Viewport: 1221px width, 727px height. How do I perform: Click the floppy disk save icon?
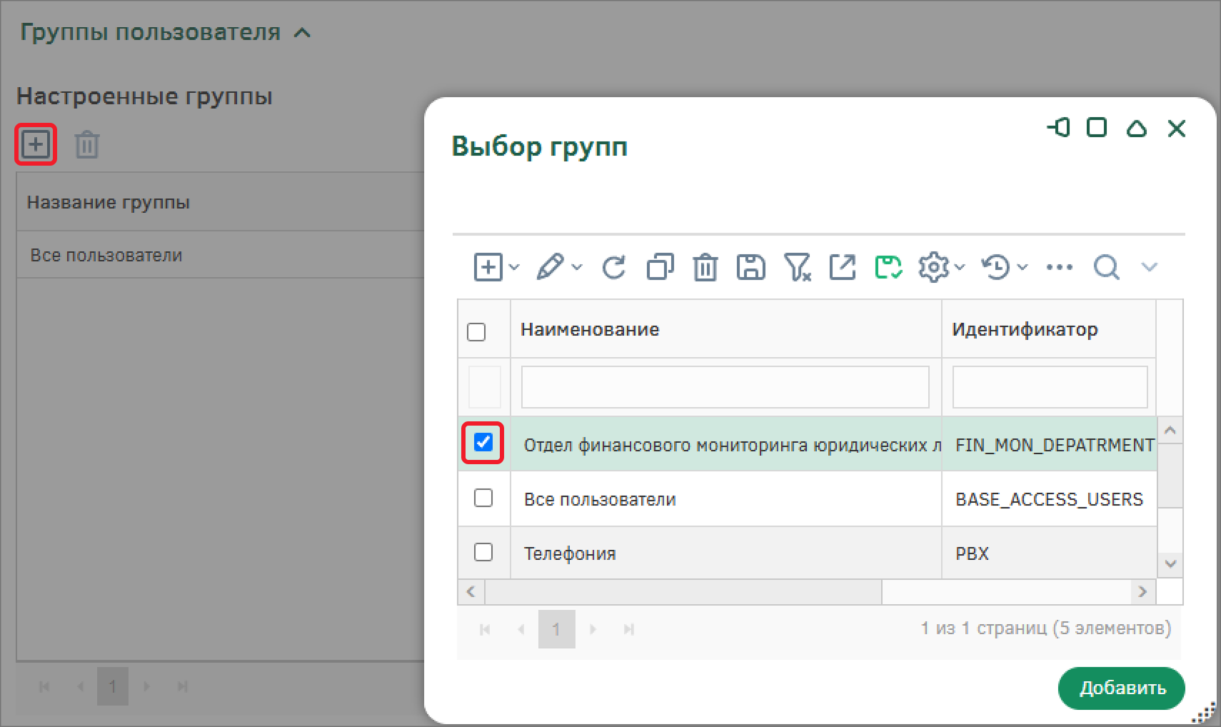click(x=750, y=267)
